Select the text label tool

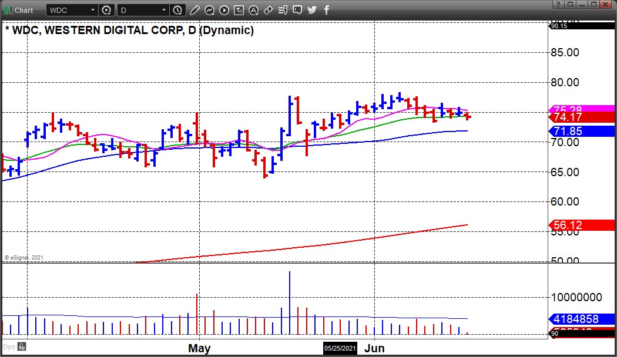[x=239, y=10]
